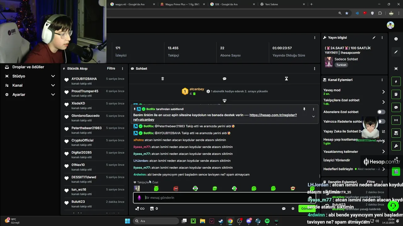The image size is (403, 226).
Task: Open Takipçilere özel sohbet settings arrow
Action: tap(383, 102)
